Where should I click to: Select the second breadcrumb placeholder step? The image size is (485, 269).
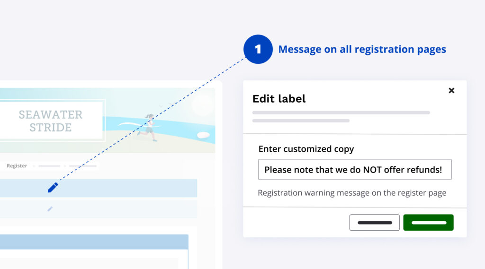(x=49, y=166)
